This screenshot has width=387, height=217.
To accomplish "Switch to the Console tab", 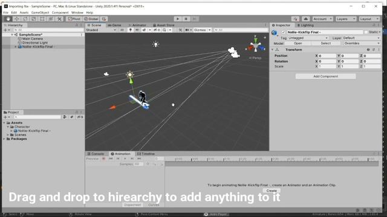I will [96, 154].
